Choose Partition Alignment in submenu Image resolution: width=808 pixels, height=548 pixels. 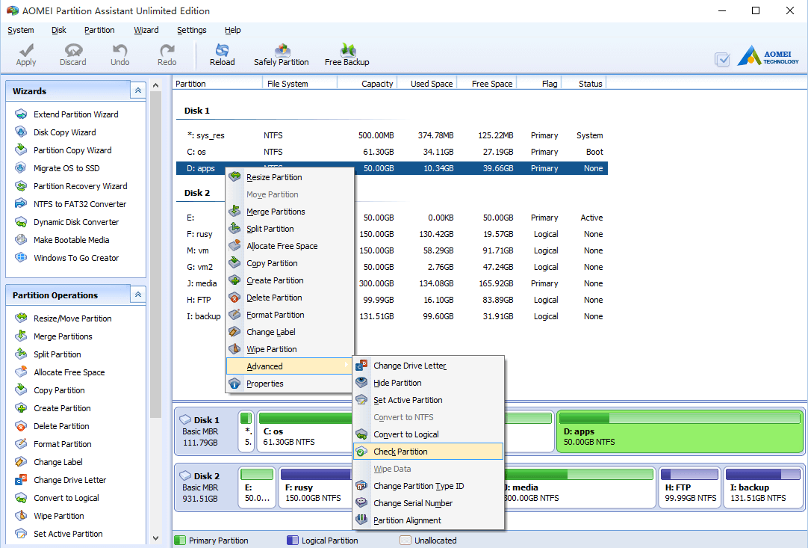(x=428, y=520)
